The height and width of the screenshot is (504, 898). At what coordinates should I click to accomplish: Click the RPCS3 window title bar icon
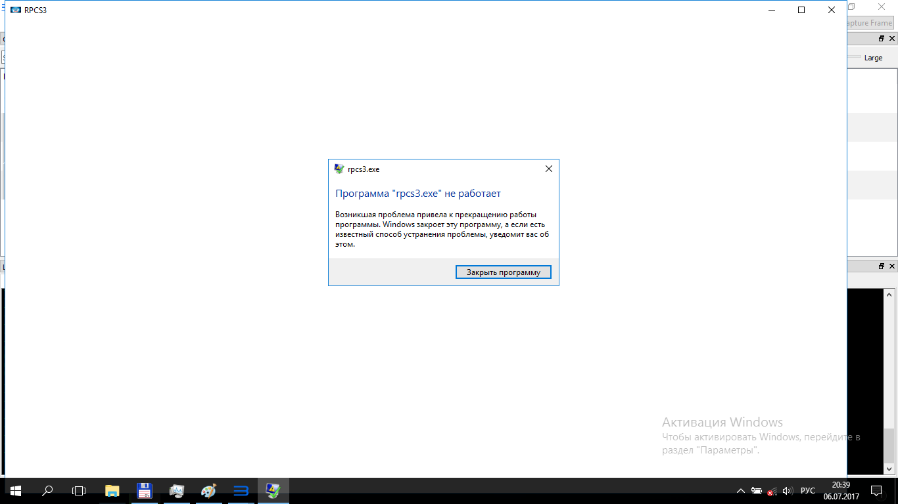[16, 10]
